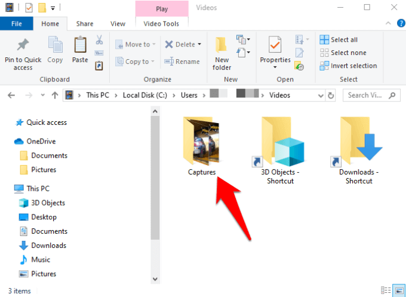Click the Paste clipboard icon

point(80,45)
